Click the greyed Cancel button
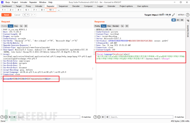The width and height of the screenshot is (190, 123). (17, 15)
